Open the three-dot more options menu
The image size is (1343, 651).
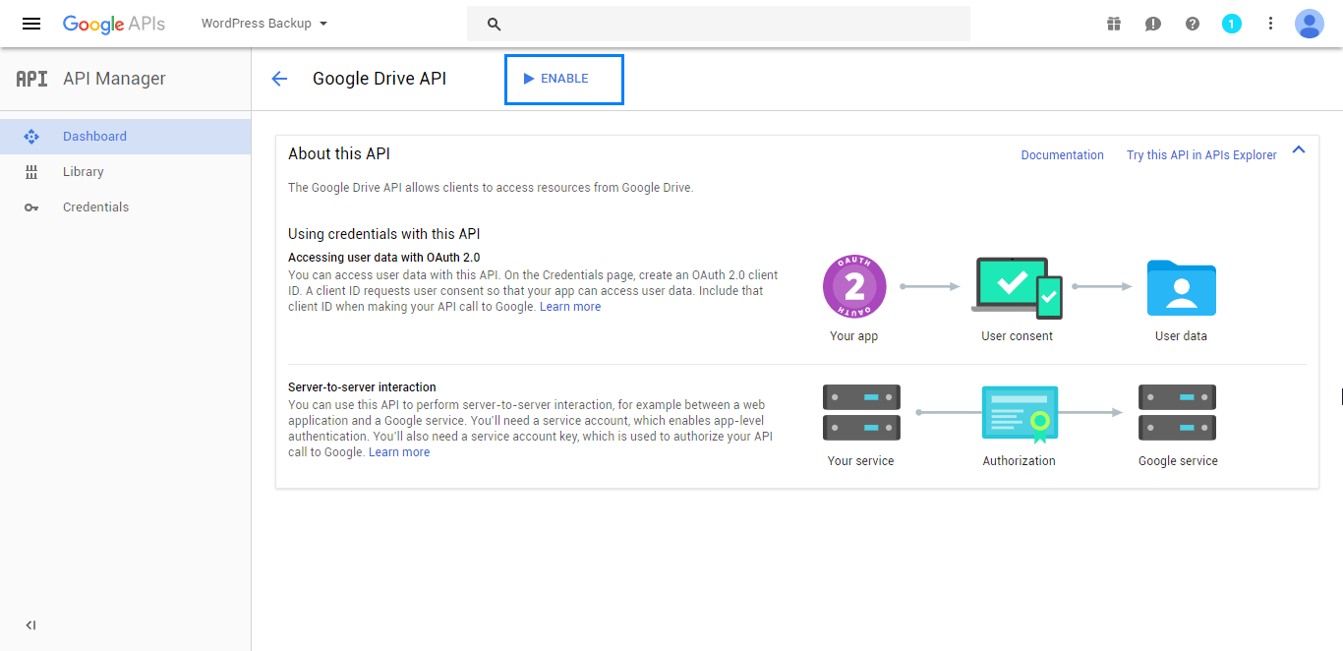1270,24
